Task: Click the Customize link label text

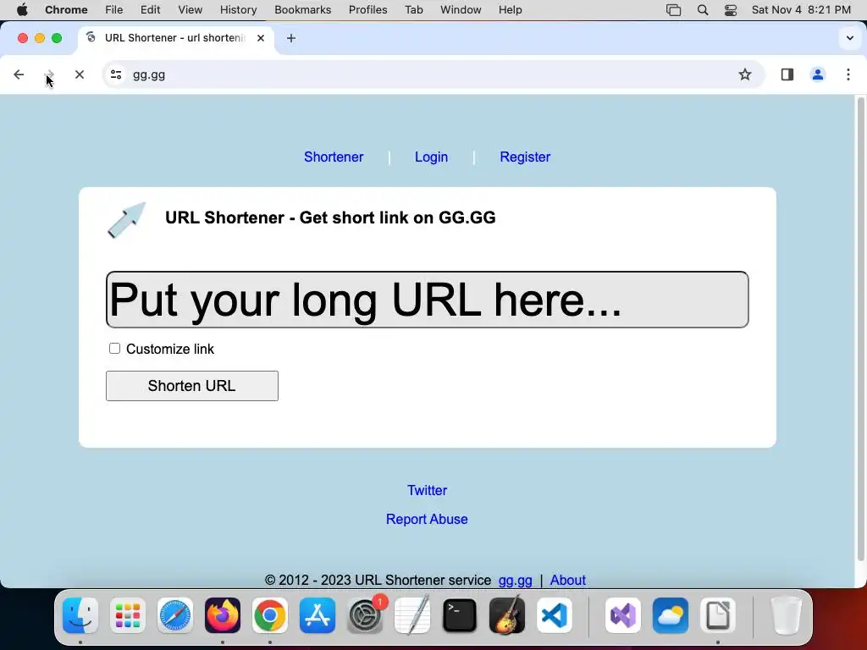Action: 169,349
